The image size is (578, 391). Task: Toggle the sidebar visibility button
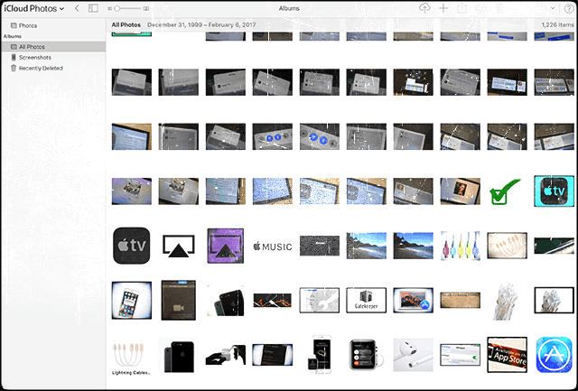click(x=93, y=8)
